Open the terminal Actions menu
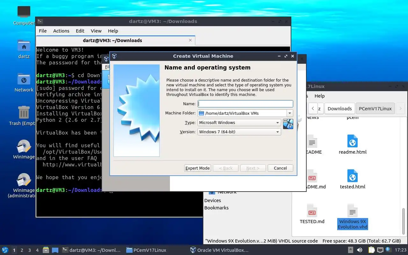 [x=61, y=31]
